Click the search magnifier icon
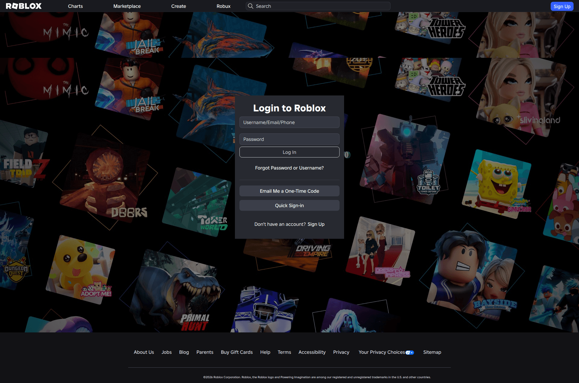Screen dimensions: 579x383 click(250, 6)
